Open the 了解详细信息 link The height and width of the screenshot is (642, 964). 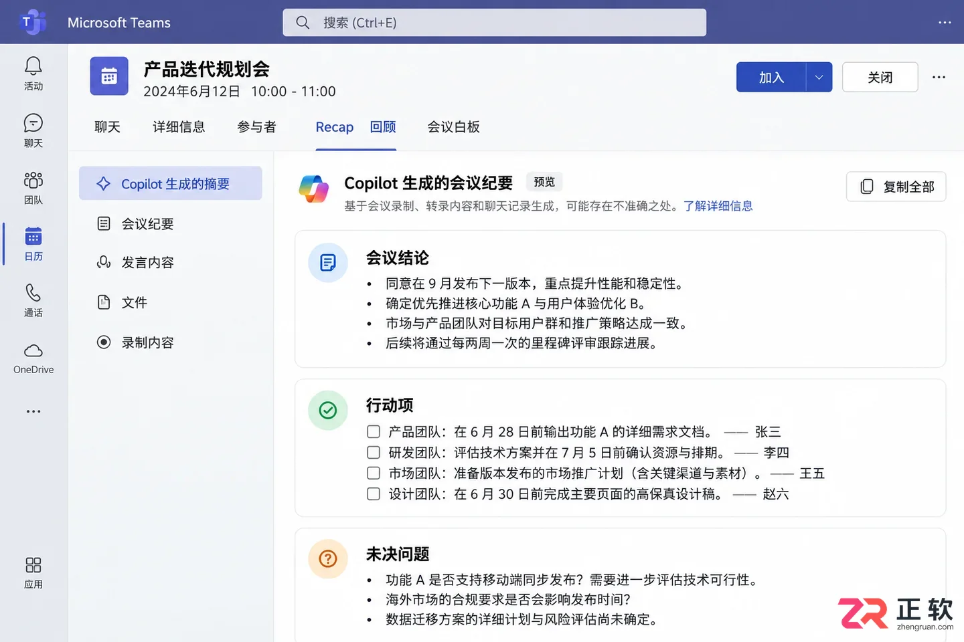[718, 206]
